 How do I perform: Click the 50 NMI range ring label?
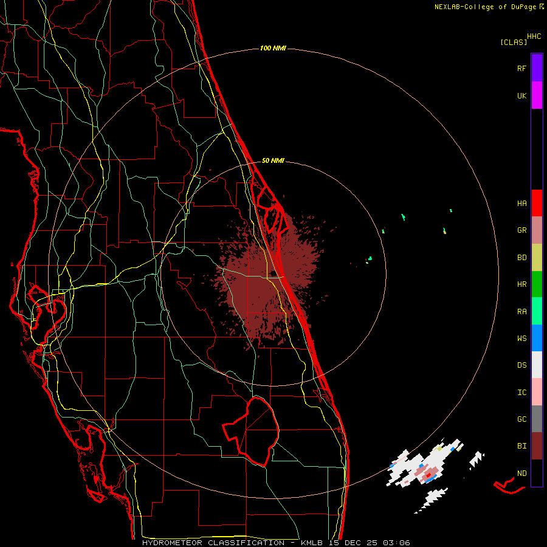click(273, 161)
